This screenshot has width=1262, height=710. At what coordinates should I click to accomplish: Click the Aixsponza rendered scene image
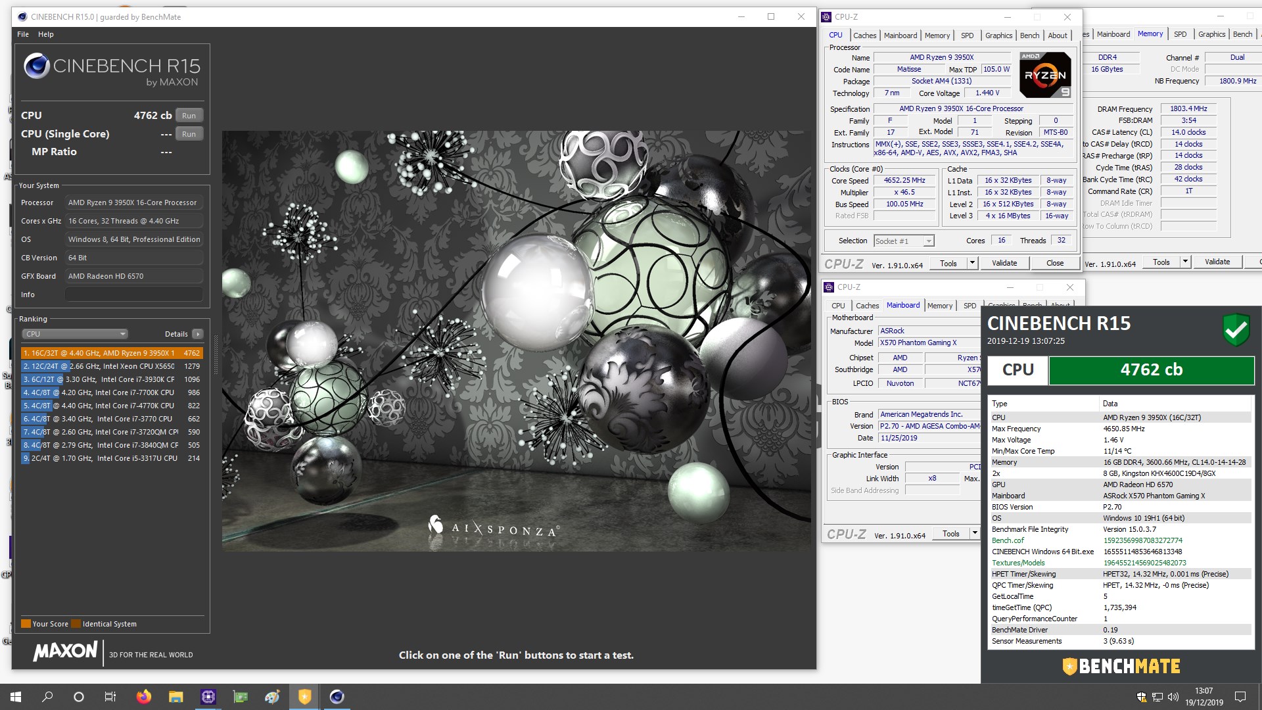(x=516, y=341)
